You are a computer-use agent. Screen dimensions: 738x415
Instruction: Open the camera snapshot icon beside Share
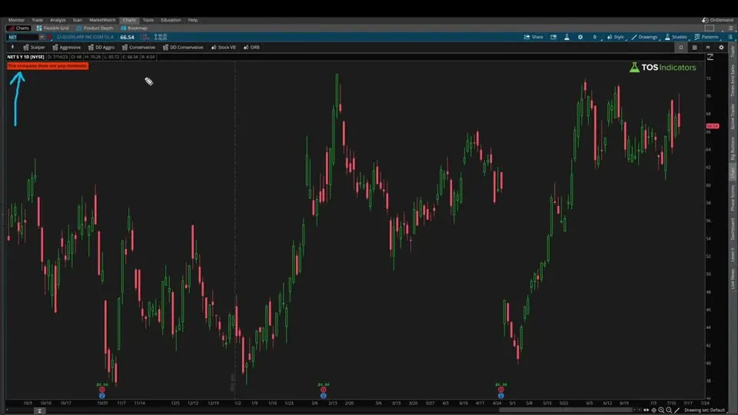click(x=553, y=37)
